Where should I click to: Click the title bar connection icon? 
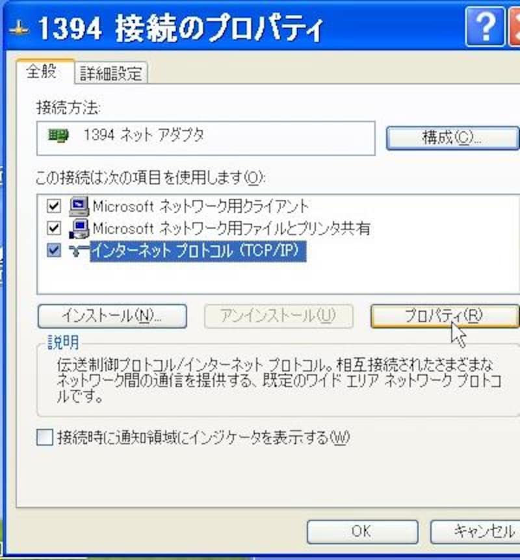[x=19, y=29]
